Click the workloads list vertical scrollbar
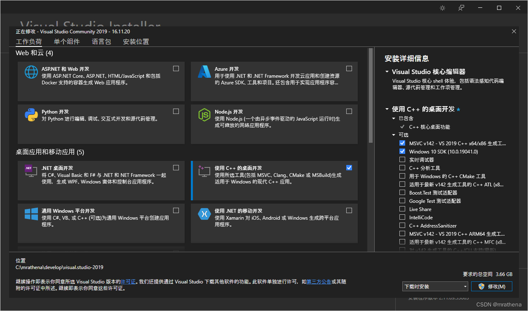 [x=371, y=95]
